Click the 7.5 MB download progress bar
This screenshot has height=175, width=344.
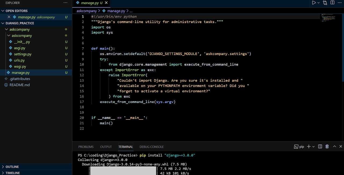pyautogui.click(x=123, y=169)
